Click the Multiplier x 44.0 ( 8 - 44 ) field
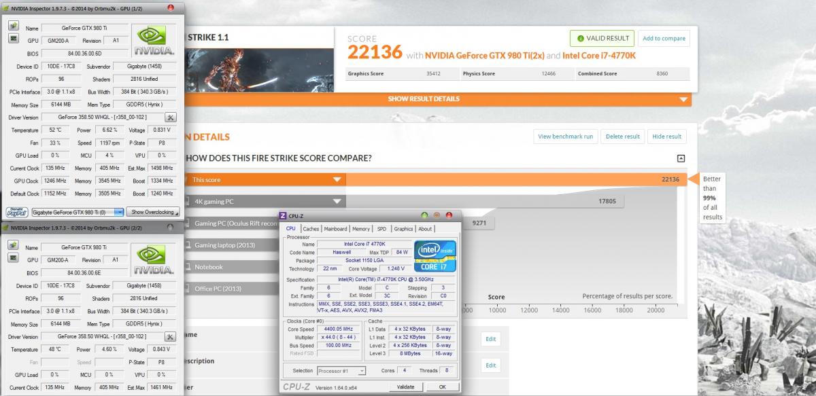816x396 pixels. (340, 337)
